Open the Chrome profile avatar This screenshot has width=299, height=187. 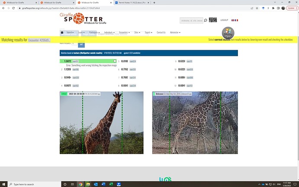(x=283, y=8)
